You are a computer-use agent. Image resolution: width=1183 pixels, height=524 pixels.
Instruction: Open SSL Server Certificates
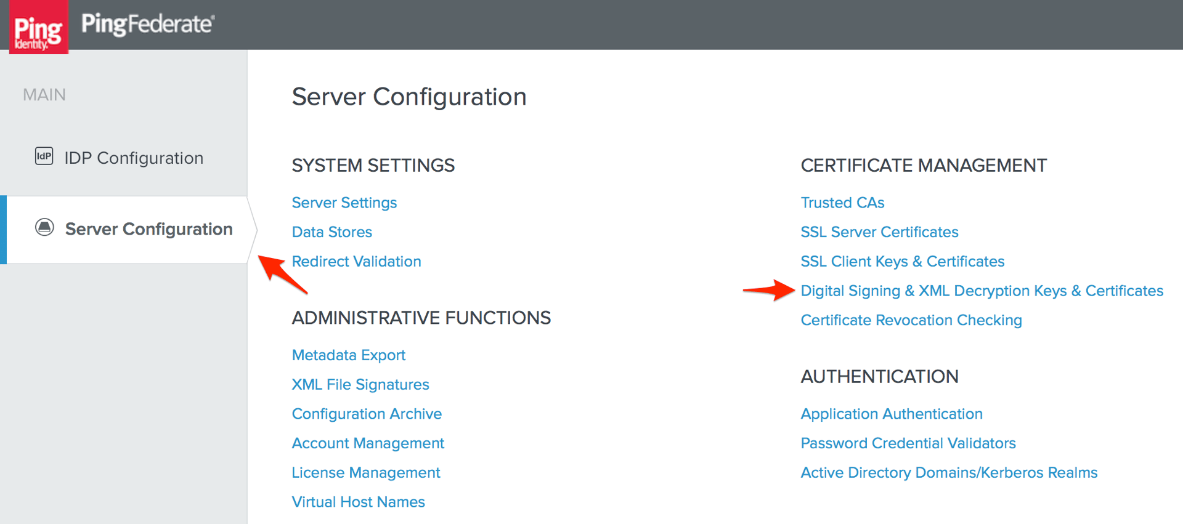(x=879, y=232)
